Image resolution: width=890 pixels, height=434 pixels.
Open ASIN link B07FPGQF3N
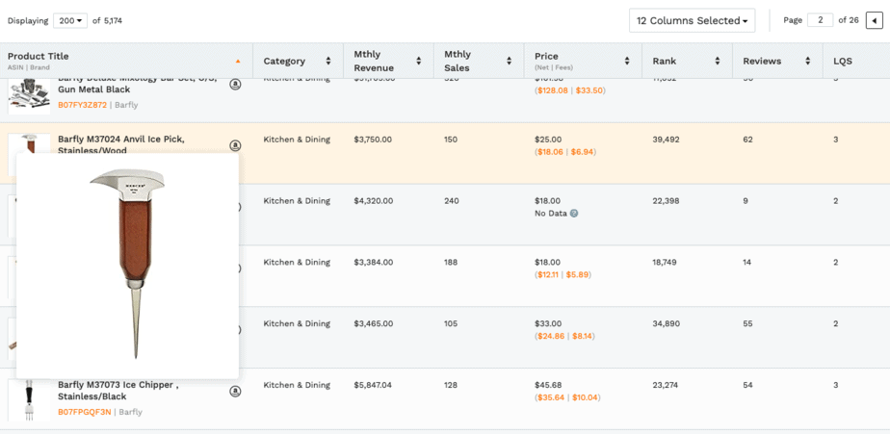click(x=85, y=412)
